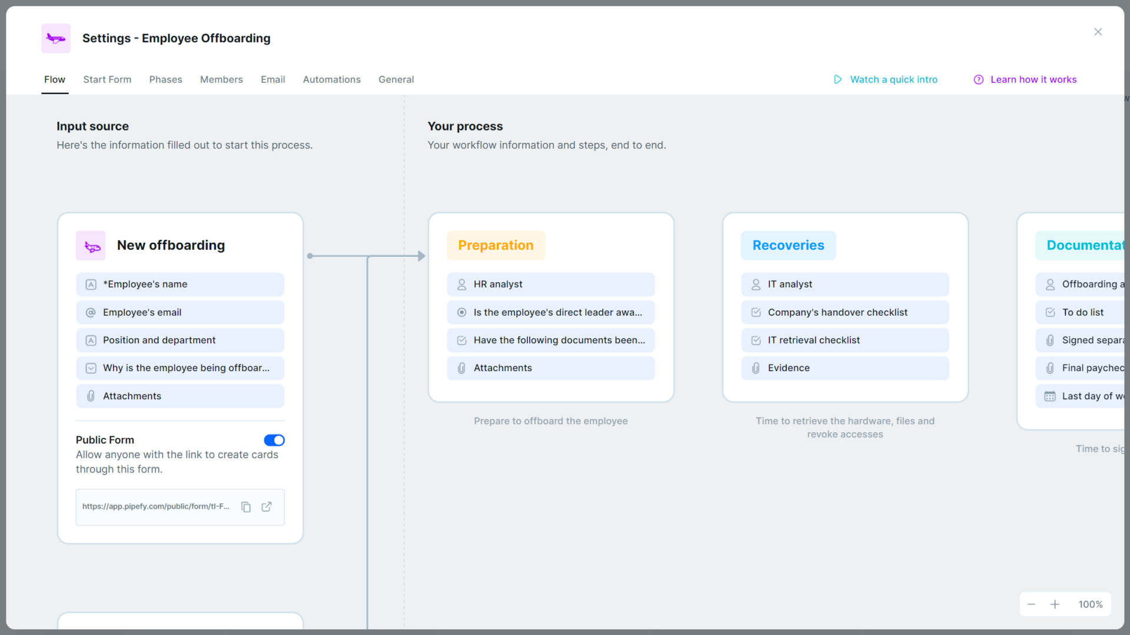
Task: Click the calendar icon on Last day of work
Action: 1050,396
